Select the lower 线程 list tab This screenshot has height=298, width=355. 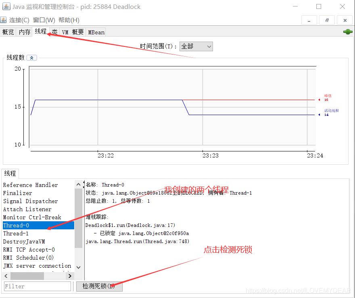point(10,174)
